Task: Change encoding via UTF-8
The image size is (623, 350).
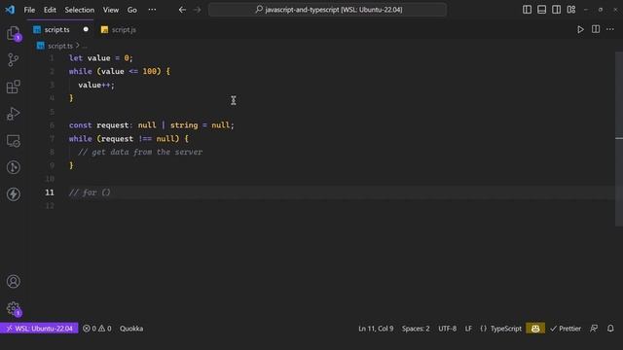Action: [447, 329]
